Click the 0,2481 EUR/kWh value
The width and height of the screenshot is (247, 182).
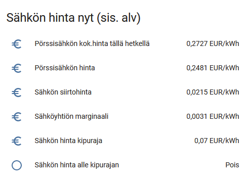(x=213, y=68)
